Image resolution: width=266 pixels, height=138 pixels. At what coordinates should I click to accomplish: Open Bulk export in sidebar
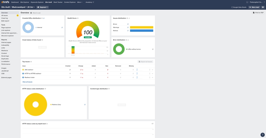click(x=5, y=21)
